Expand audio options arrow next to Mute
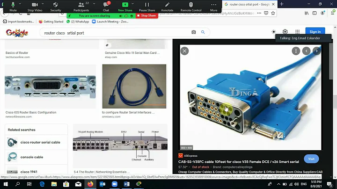Viewport: 337px width, 189px height. coord(20,4)
